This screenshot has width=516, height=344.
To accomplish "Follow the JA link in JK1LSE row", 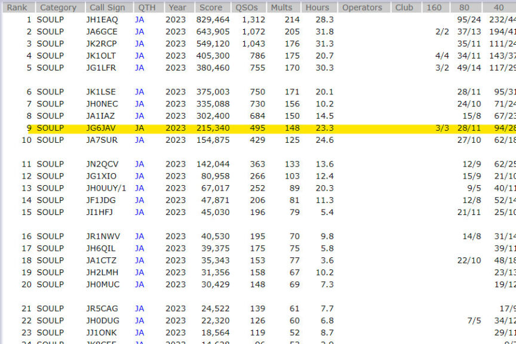I will point(139,92).
